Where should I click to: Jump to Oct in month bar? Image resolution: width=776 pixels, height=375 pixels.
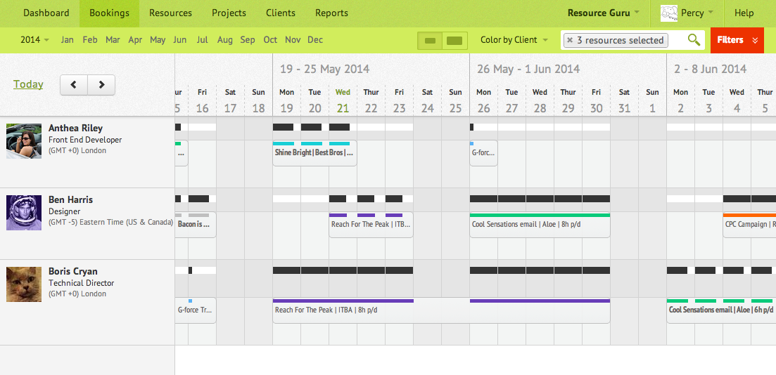click(x=270, y=40)
